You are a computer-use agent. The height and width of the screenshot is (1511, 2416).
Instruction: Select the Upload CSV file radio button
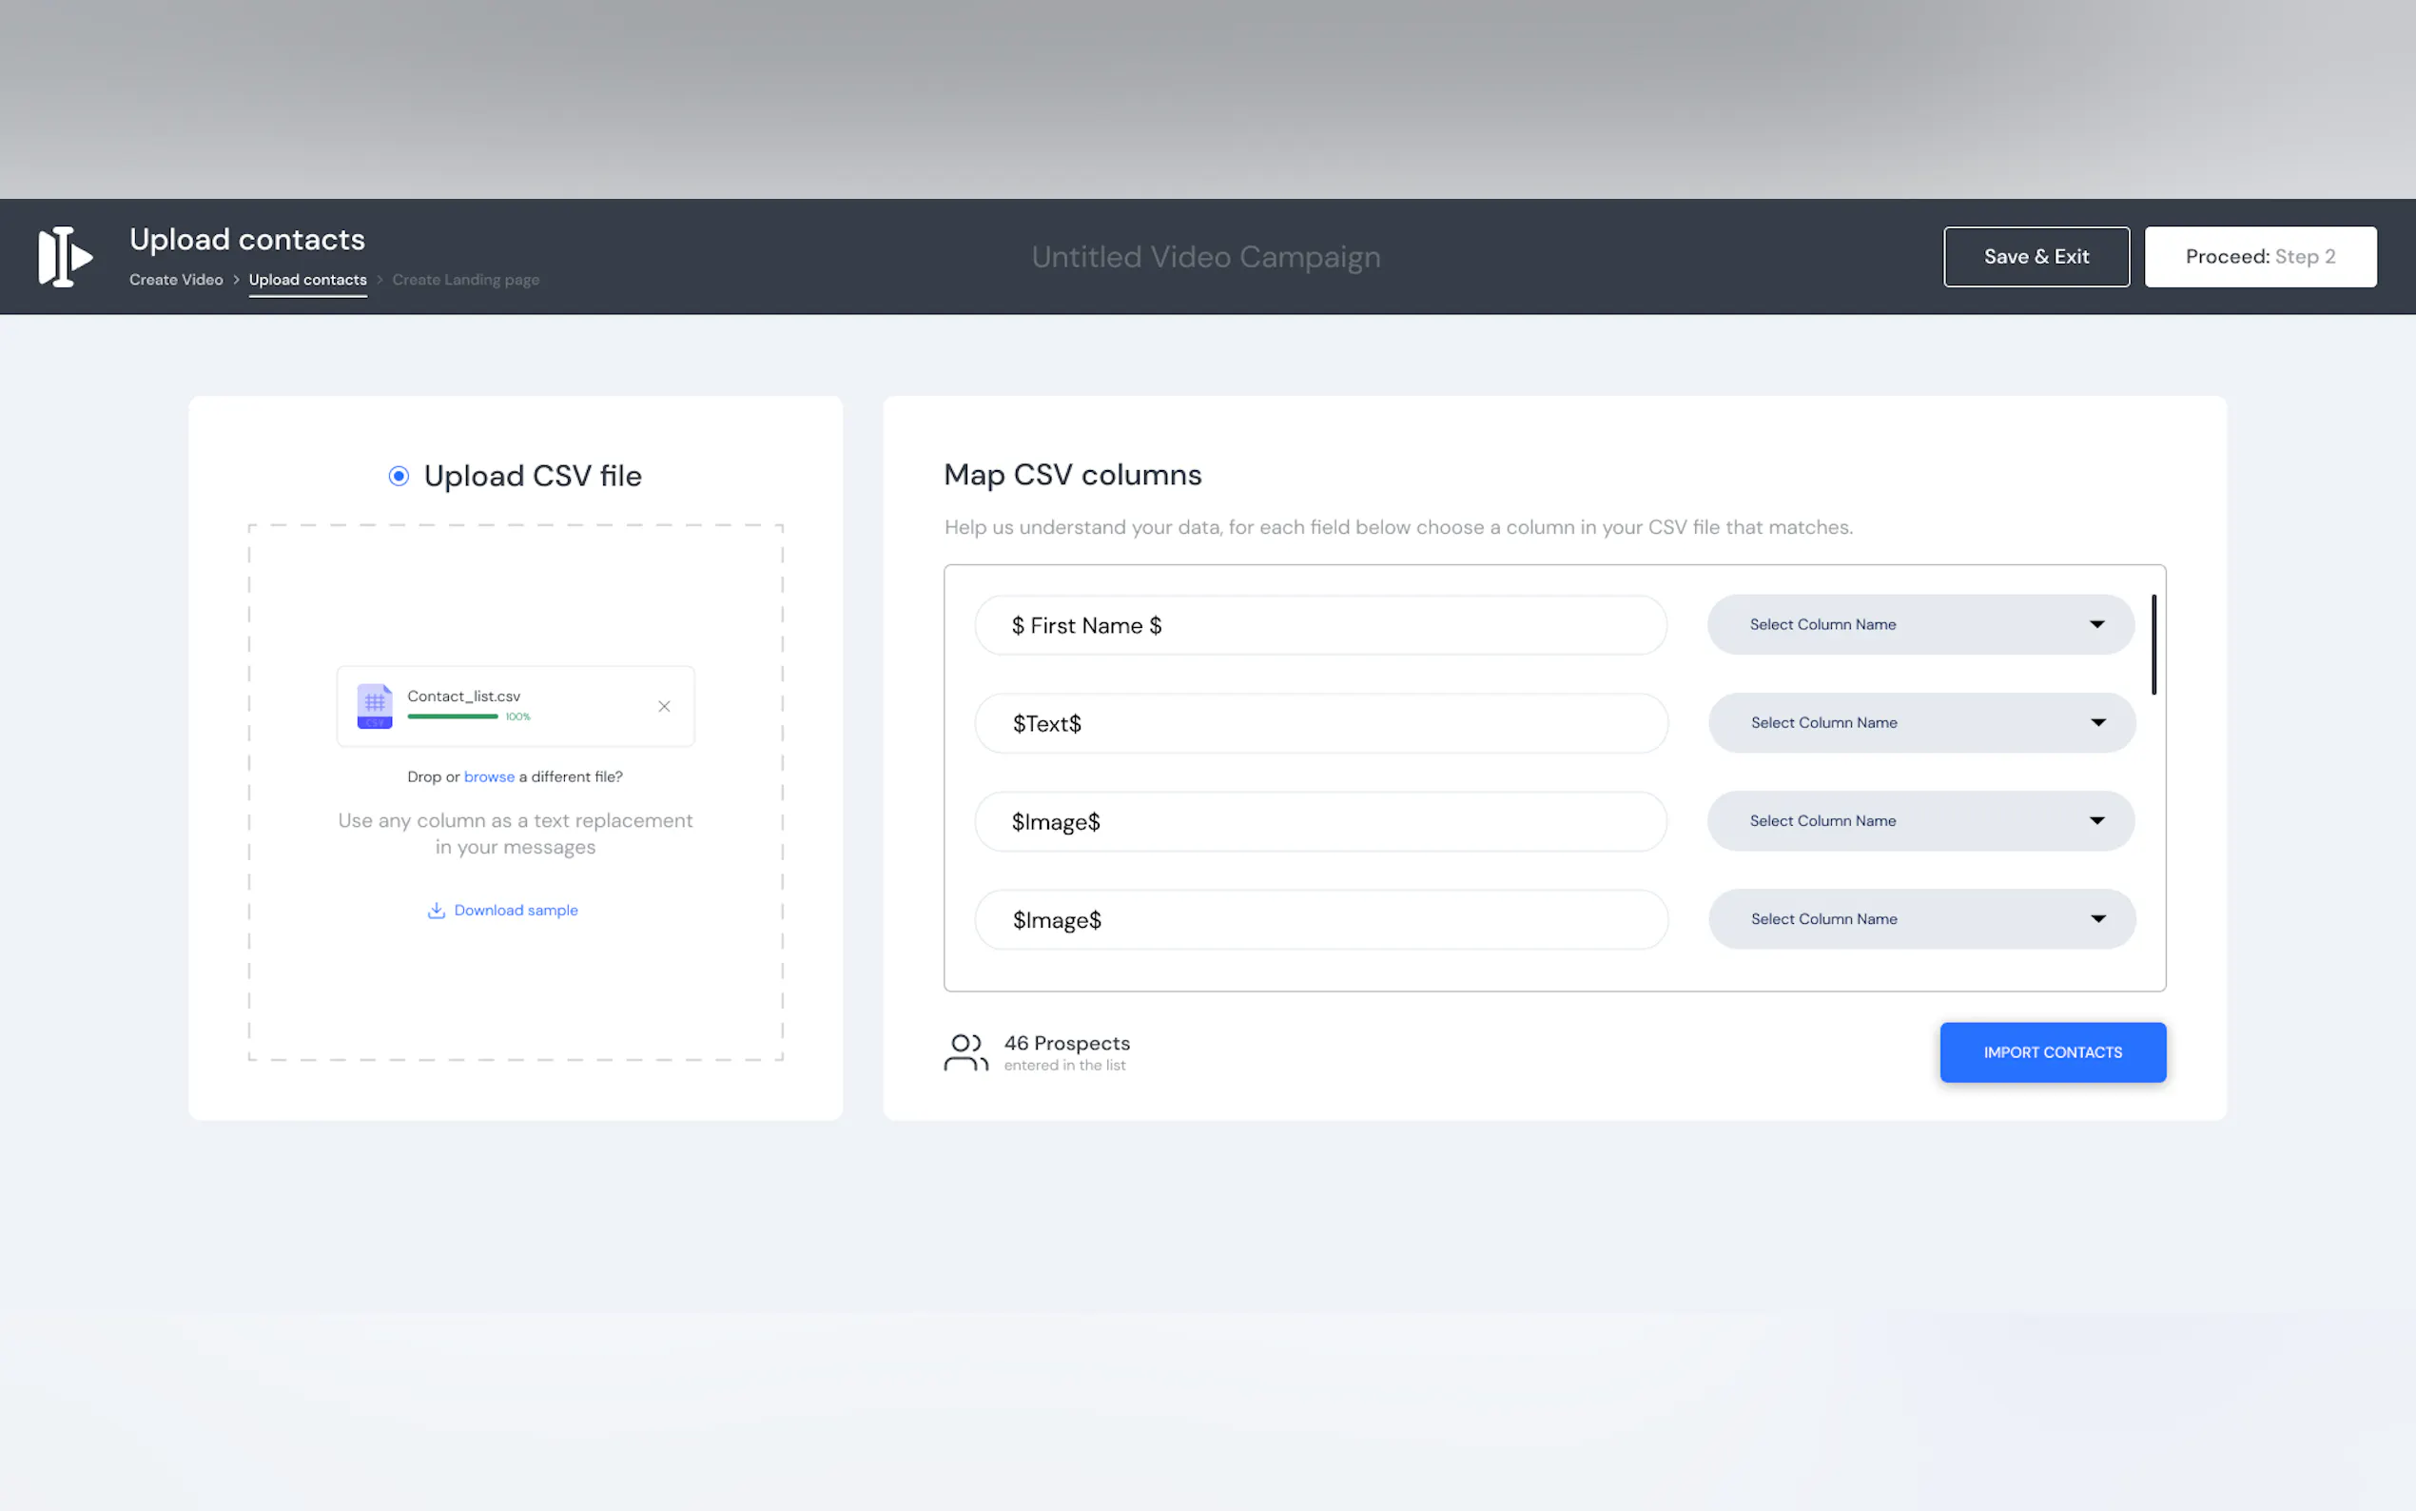(x=399, y=476)
